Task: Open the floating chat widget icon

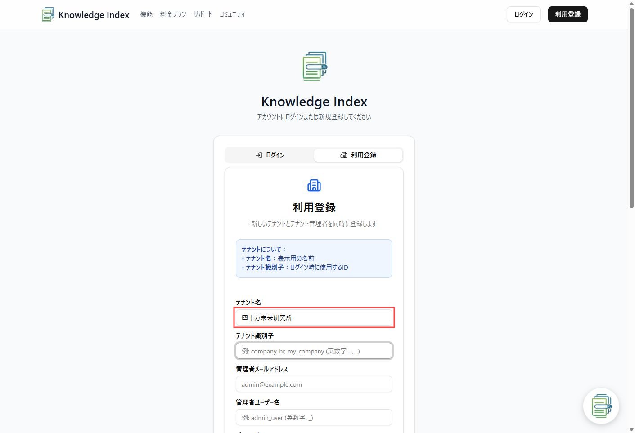Action: [x=601, y=406]
